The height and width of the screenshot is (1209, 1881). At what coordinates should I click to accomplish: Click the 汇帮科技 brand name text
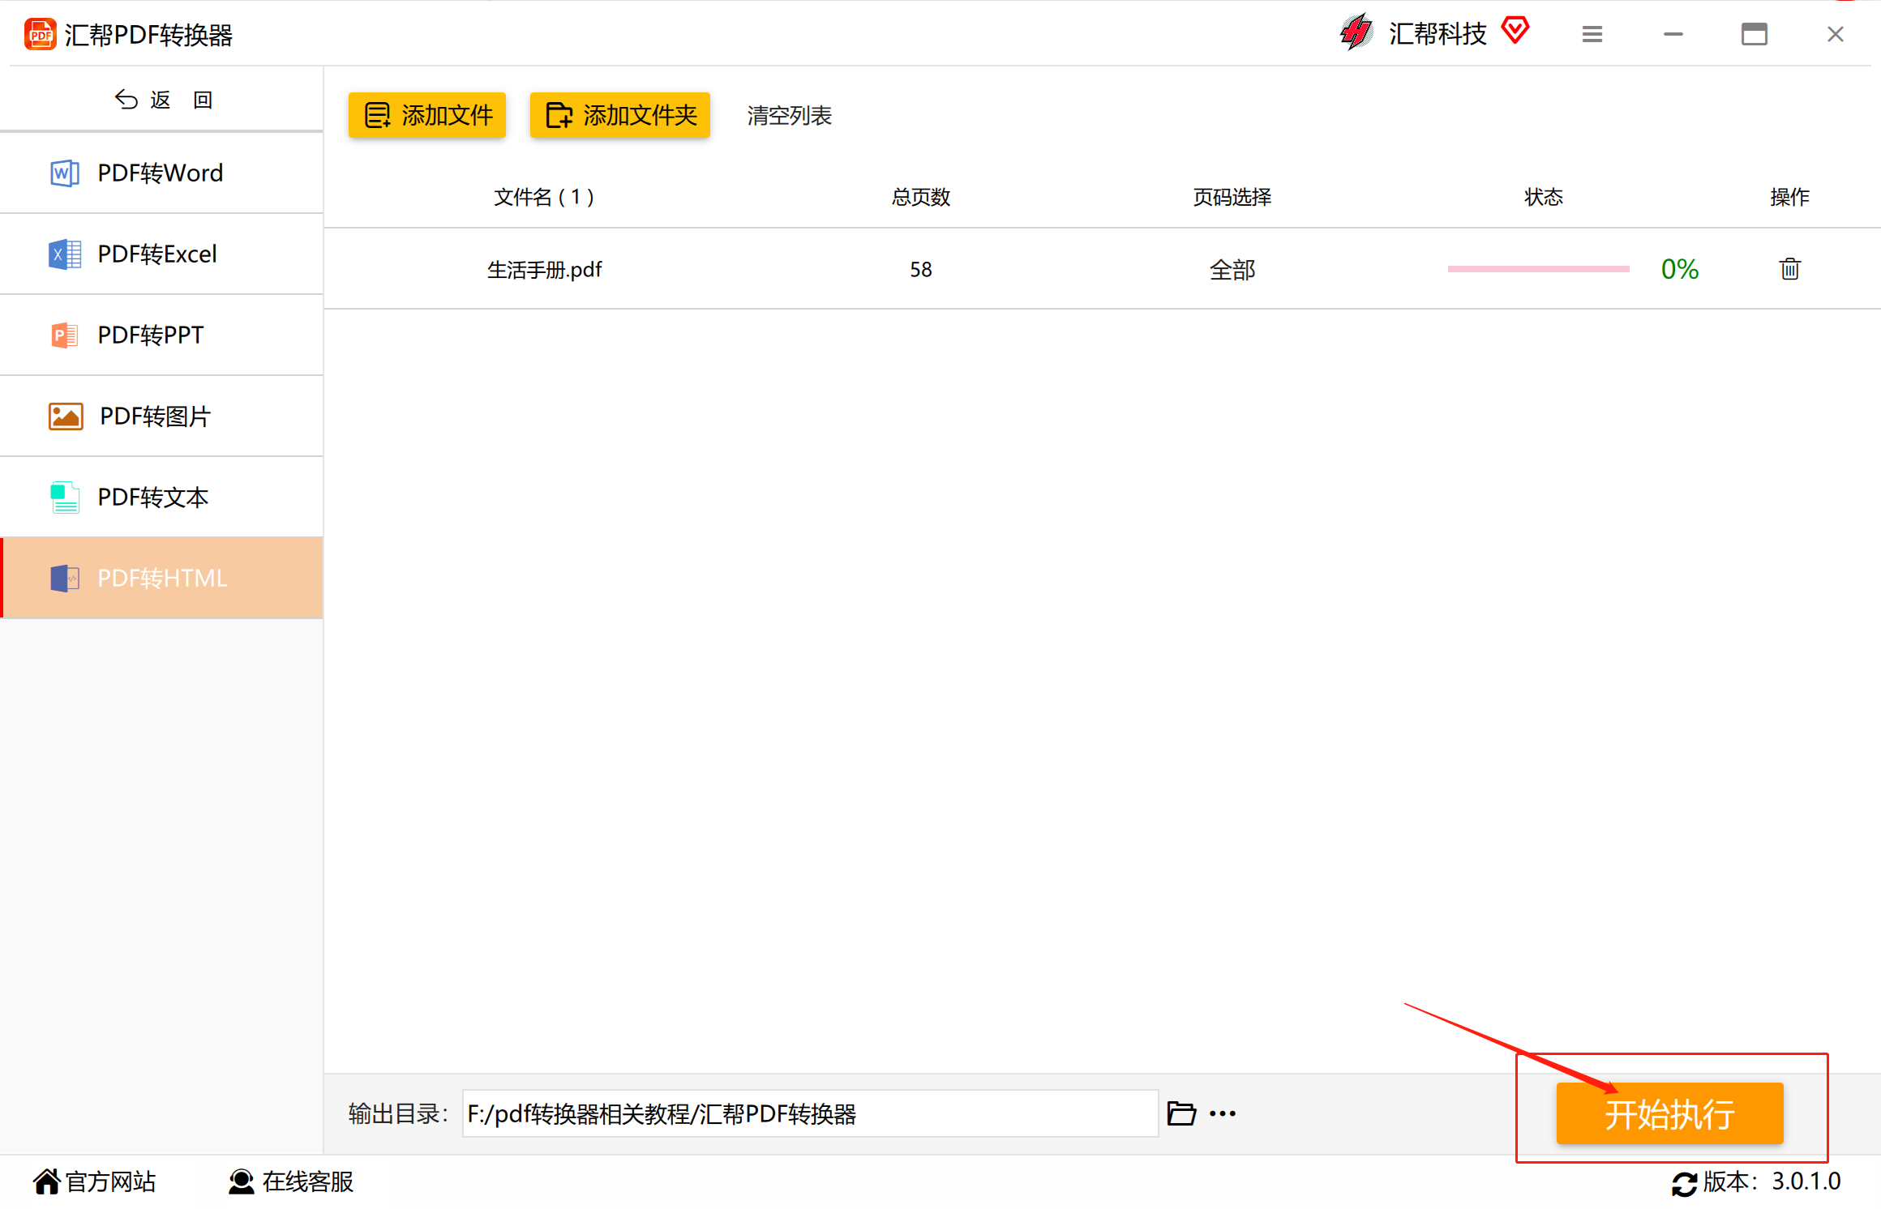pos(1438,34)
